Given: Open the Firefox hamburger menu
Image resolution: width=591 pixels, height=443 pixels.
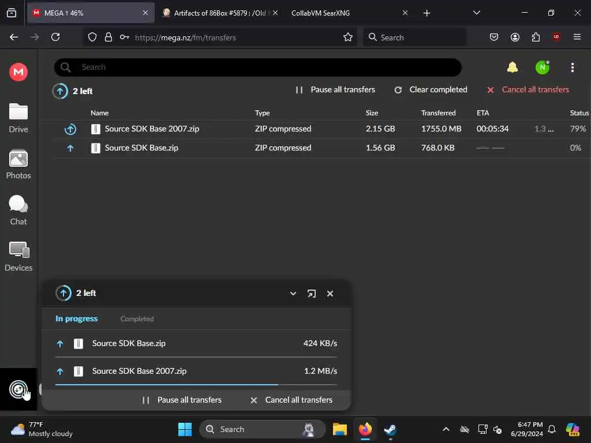Looking at the screenshot, I should click(577, 37).
